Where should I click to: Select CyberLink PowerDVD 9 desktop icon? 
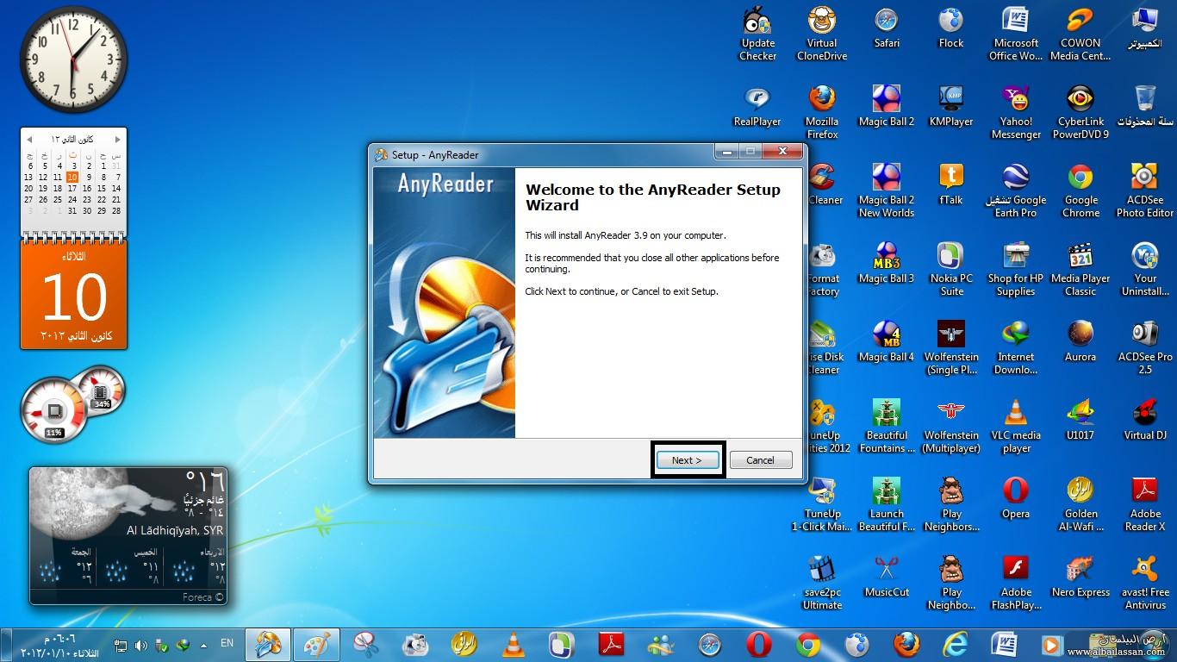click(x=1080, y=113)
